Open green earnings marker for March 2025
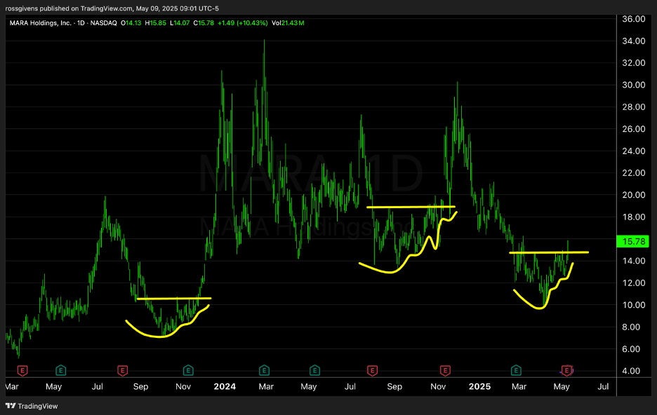Viewport: 657px width, 415px height. (x=516, y=370)
